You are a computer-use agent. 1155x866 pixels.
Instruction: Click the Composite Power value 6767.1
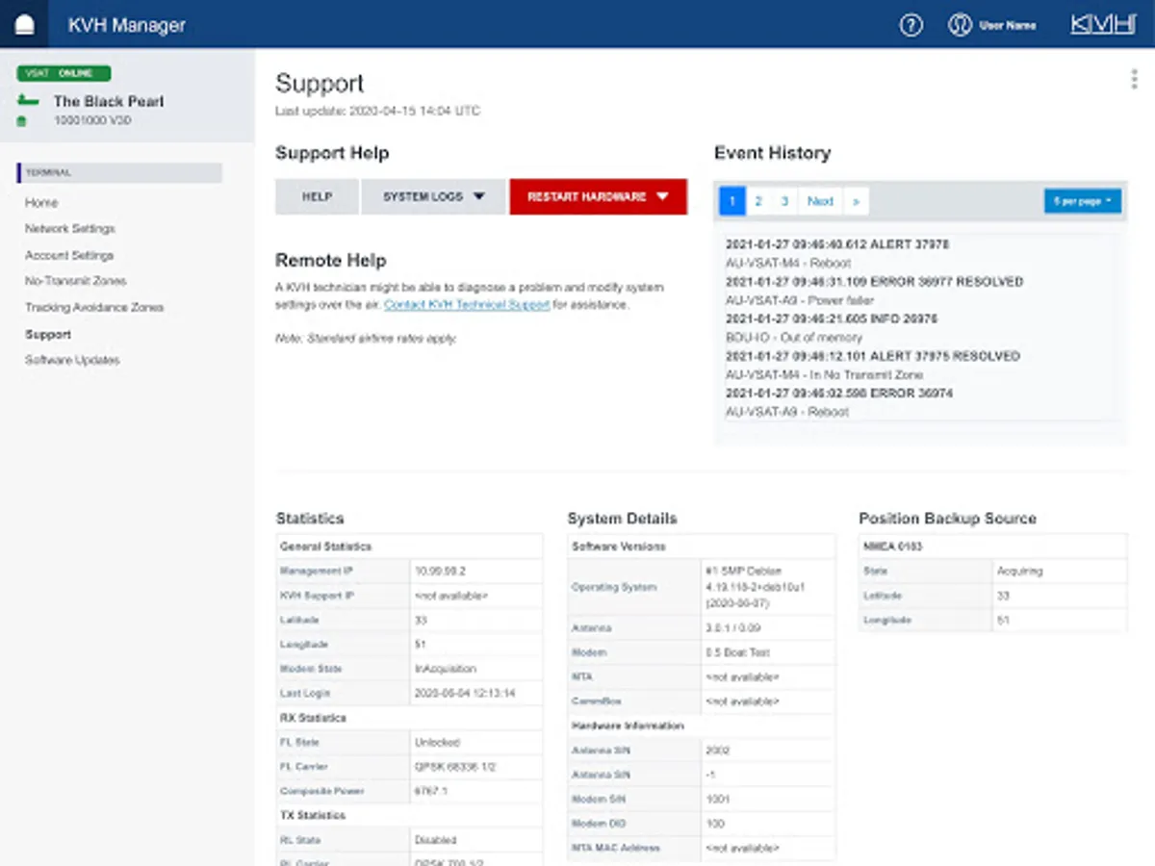coord(431,791)
